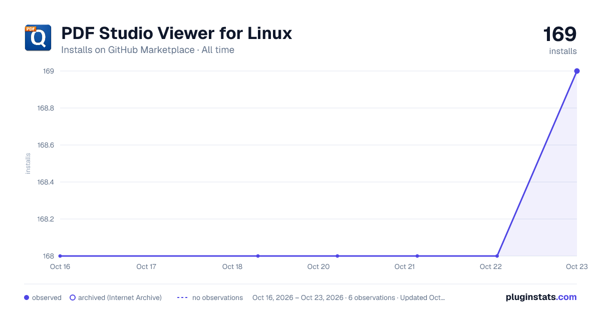Click the data point above Oct 21 label
The image size is (601, 315).
coord(417,256)
